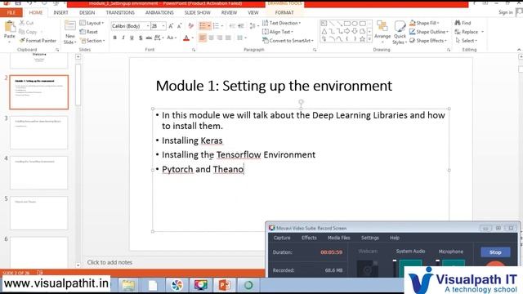The width and height of the screenshot is (523, 294).
Task: Toggle text Shadow
Action: pos(141,38)
